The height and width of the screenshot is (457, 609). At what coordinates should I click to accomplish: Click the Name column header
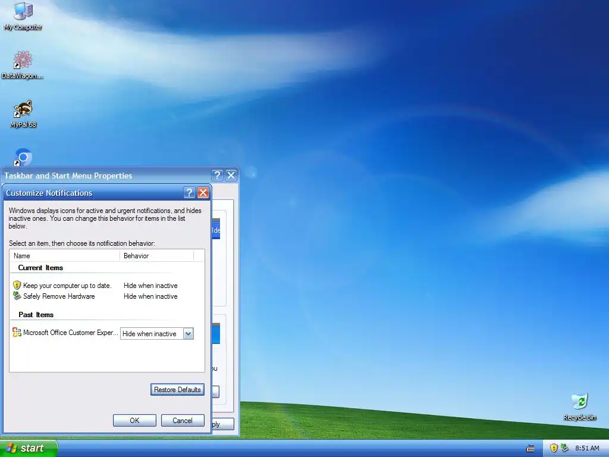(x=65, y=256)
